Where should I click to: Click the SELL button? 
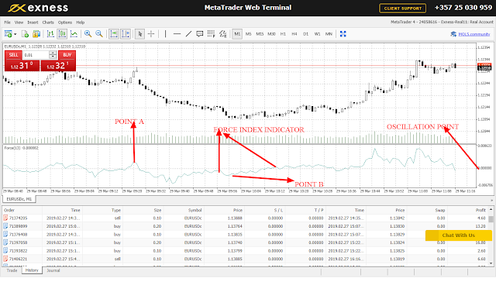pyautogui.click(x=13, y=55)
